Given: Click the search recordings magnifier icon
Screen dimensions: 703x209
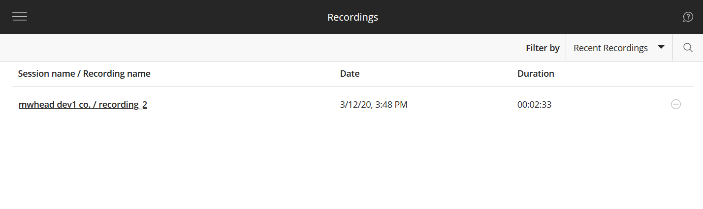Looking at the screenshot, I should tap(688, 48).
